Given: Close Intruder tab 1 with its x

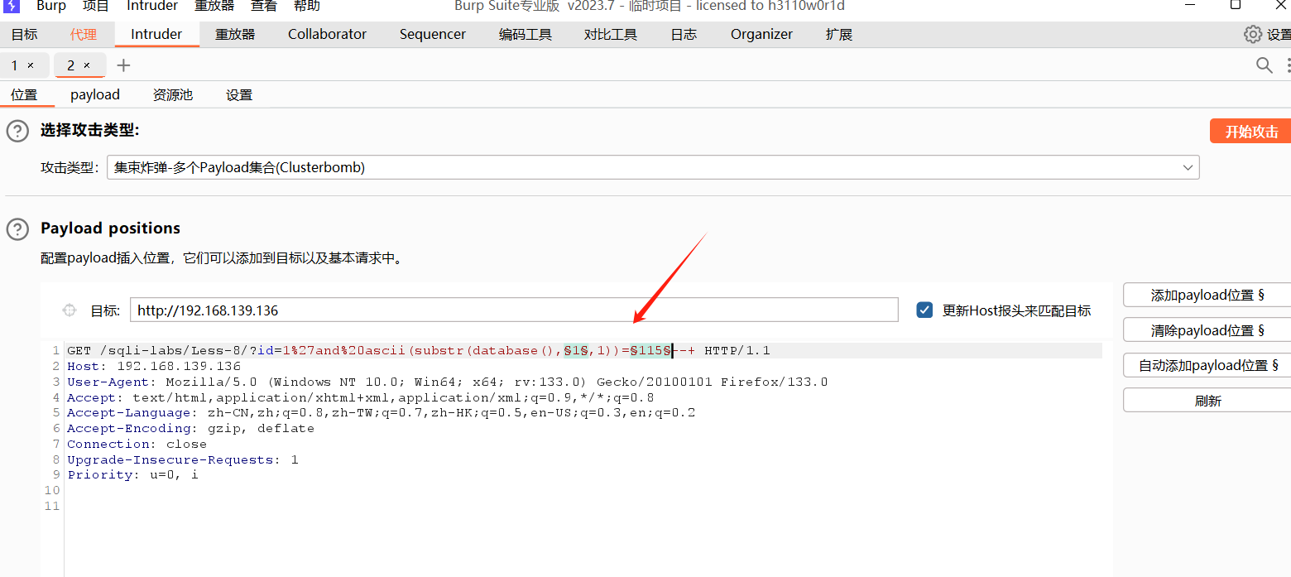Looking at the screenshot, I should pos(31,65).
